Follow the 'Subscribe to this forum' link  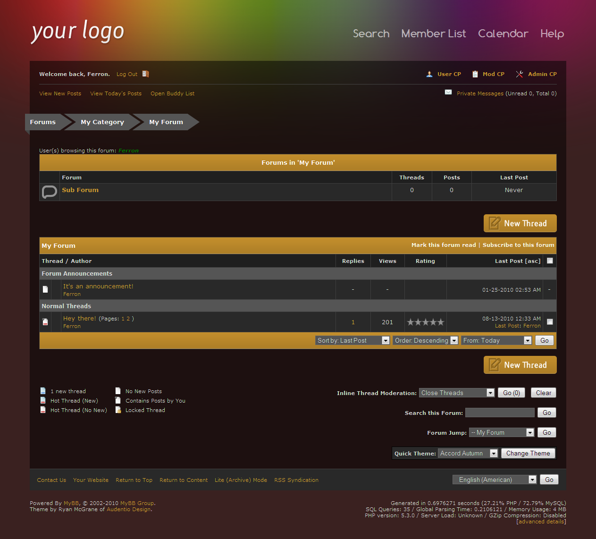point(518,245)
